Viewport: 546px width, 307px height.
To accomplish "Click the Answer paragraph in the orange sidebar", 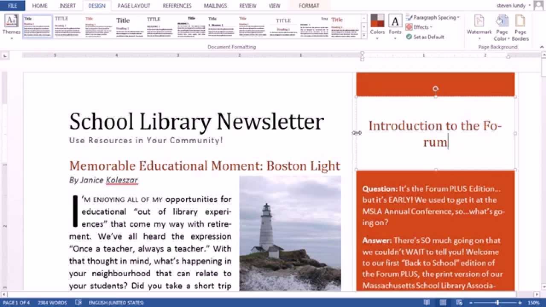I will pos(433,263).
